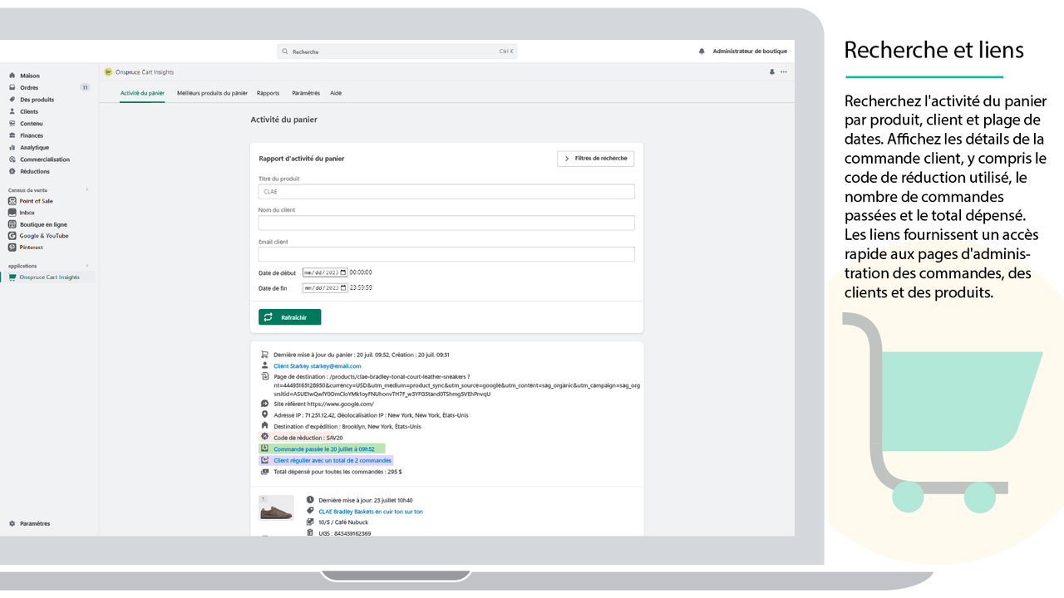This screenshot has height=598, width=1064.
Task: Open the Aide tab
Action: click(x=336, y=93)
